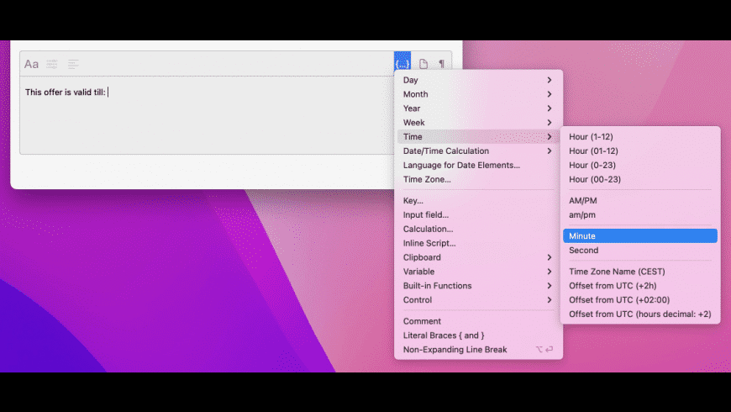Choose Language for Date Elements…
The width and height of the screenshot is (731, 412).
478,165
